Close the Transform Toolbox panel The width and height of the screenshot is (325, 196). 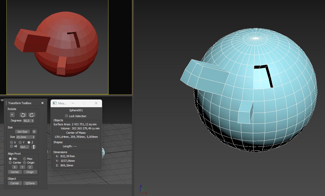pyautogui.click(x=42, y=103)
